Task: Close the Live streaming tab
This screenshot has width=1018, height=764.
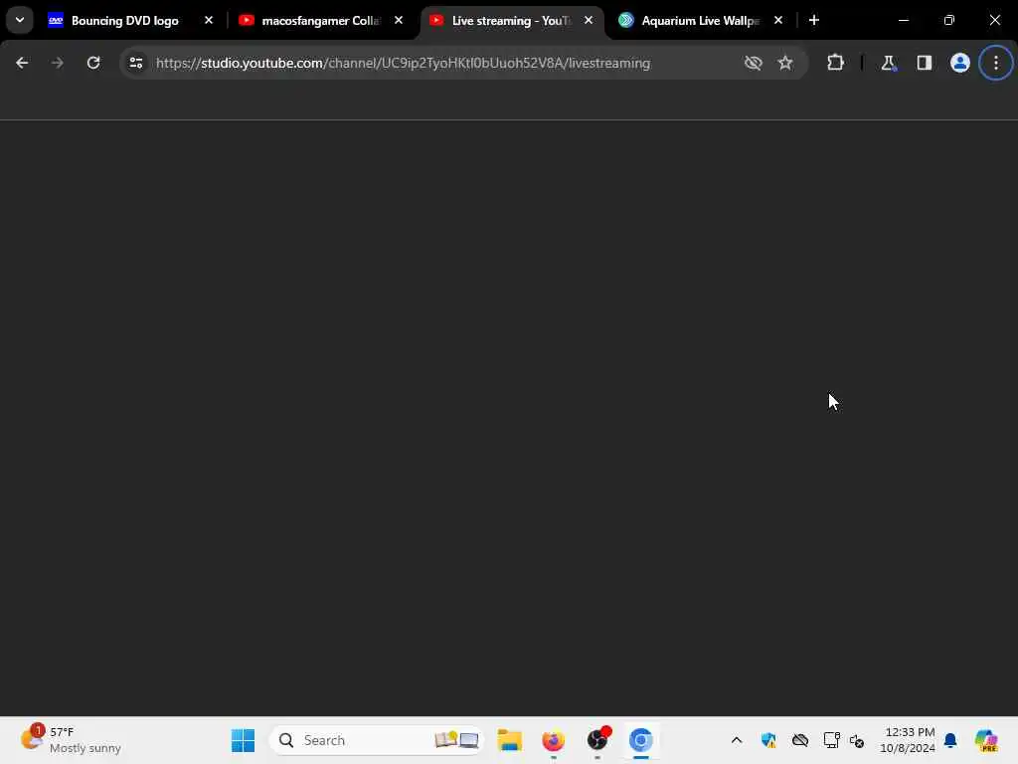Action: (589, 20)
